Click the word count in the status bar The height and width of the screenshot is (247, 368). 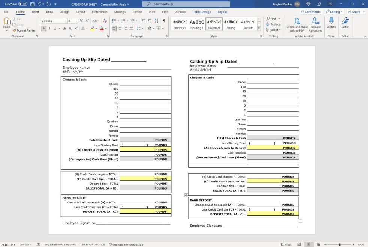tap(26, 244)
